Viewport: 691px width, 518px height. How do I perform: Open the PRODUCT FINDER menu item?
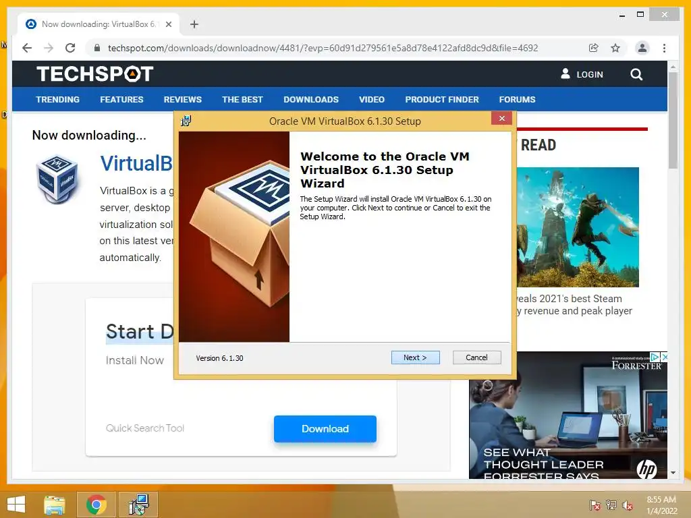[x=442, y=100]
